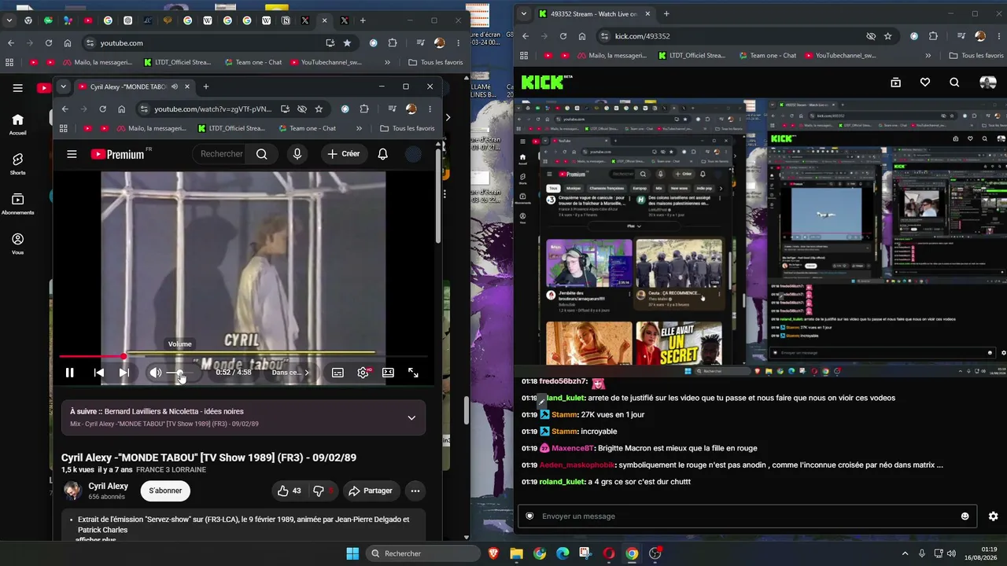This screenshot has height=566, width=1007.
Task: Open the Kick browse video icon
Action: pyautogui.click(x=895, y=83)
